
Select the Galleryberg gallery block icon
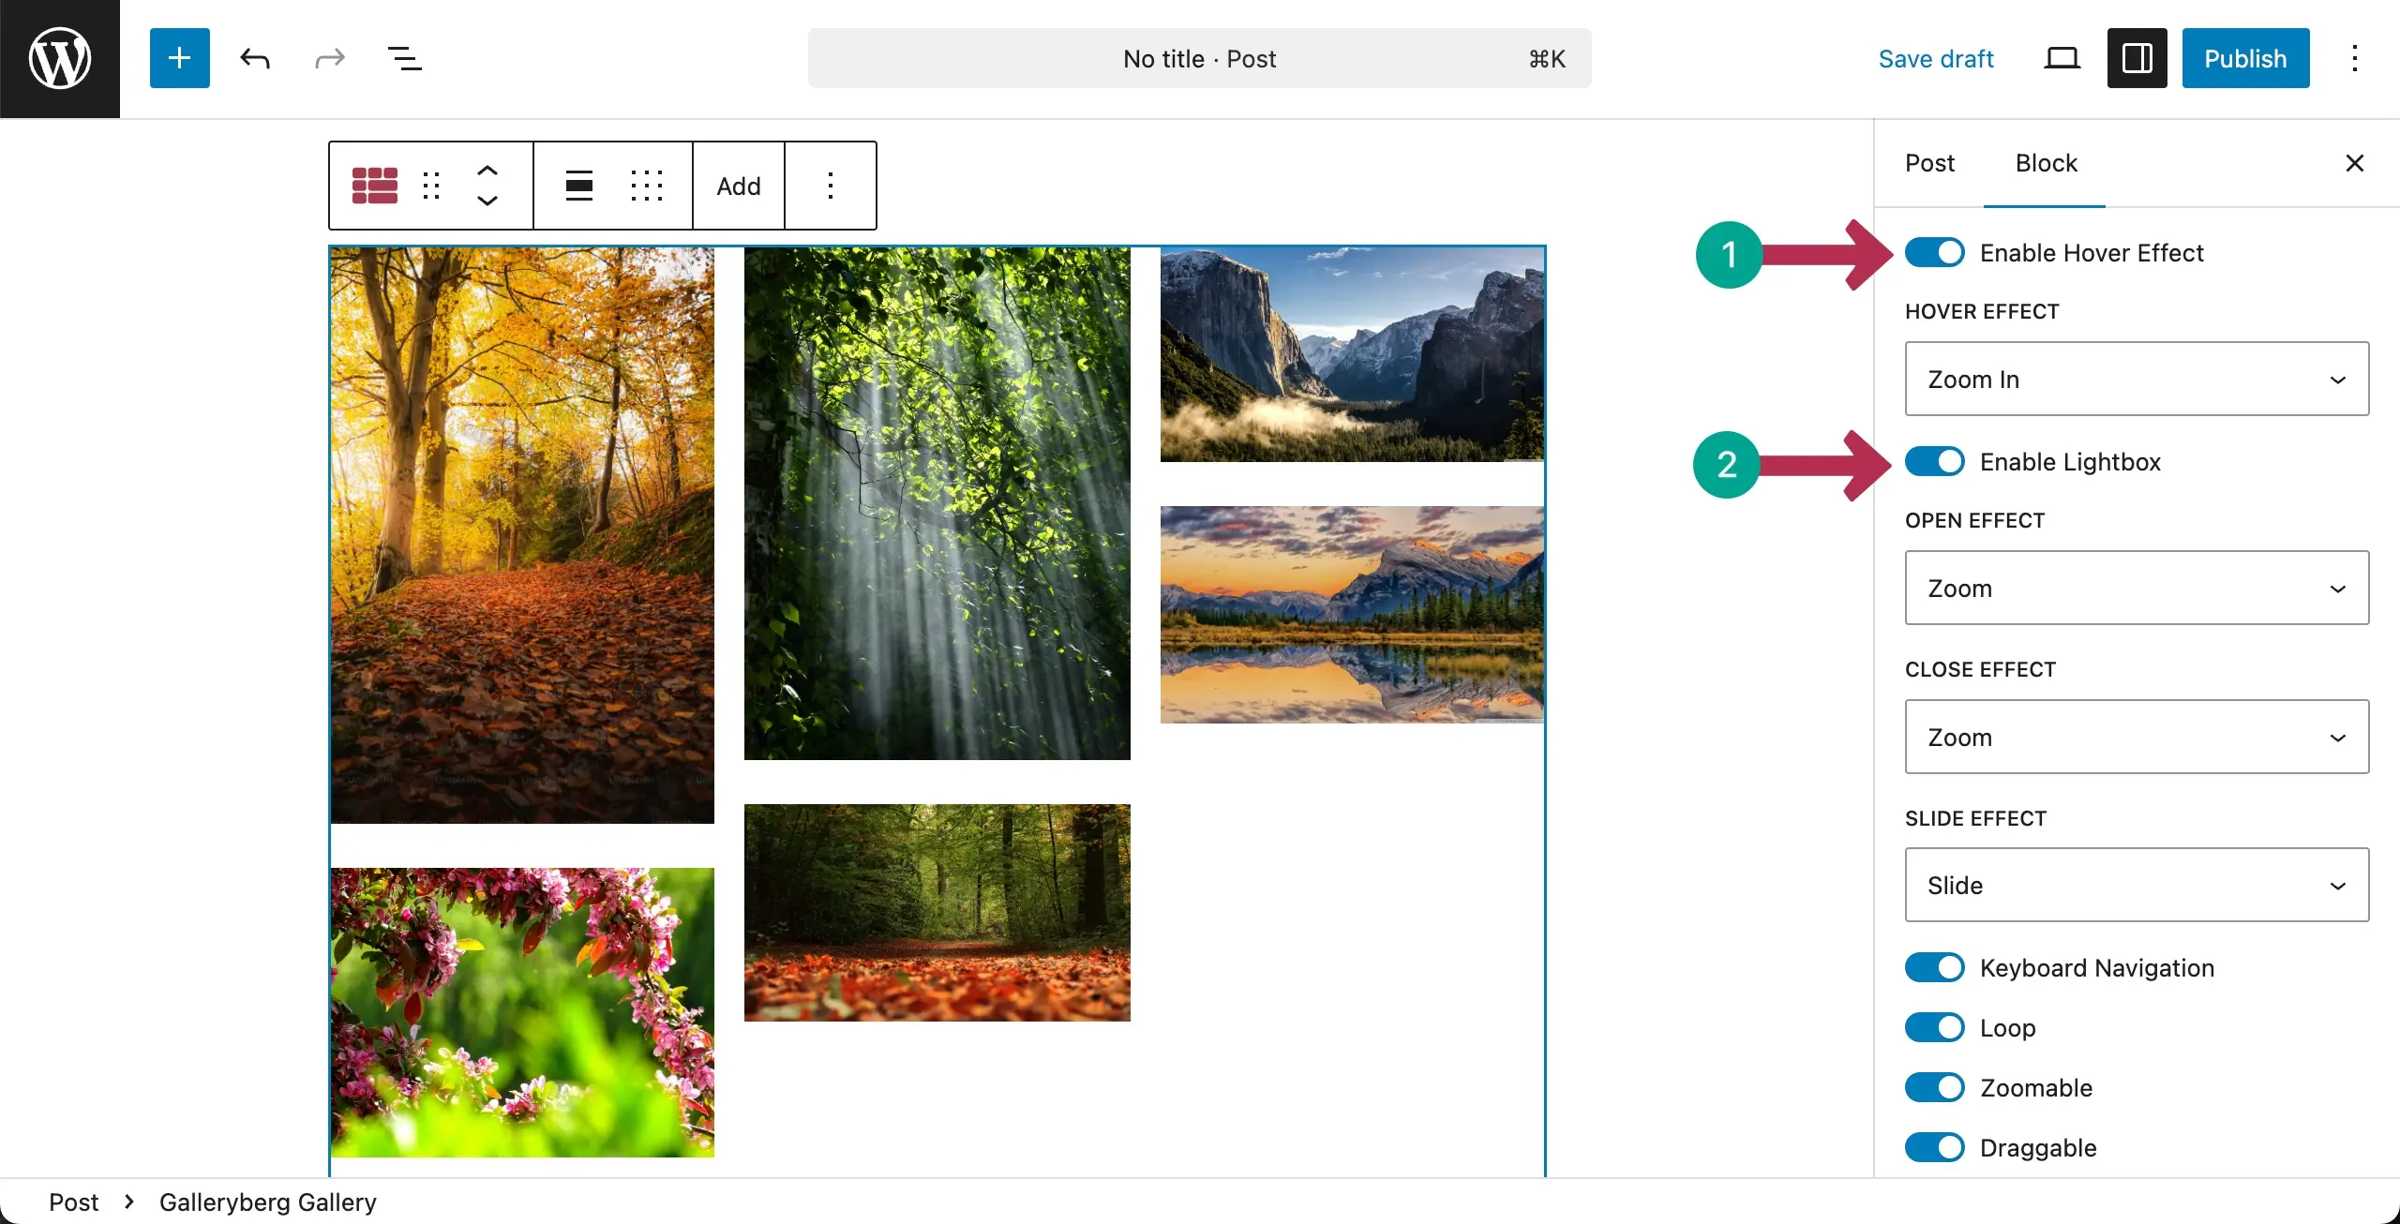374,185
